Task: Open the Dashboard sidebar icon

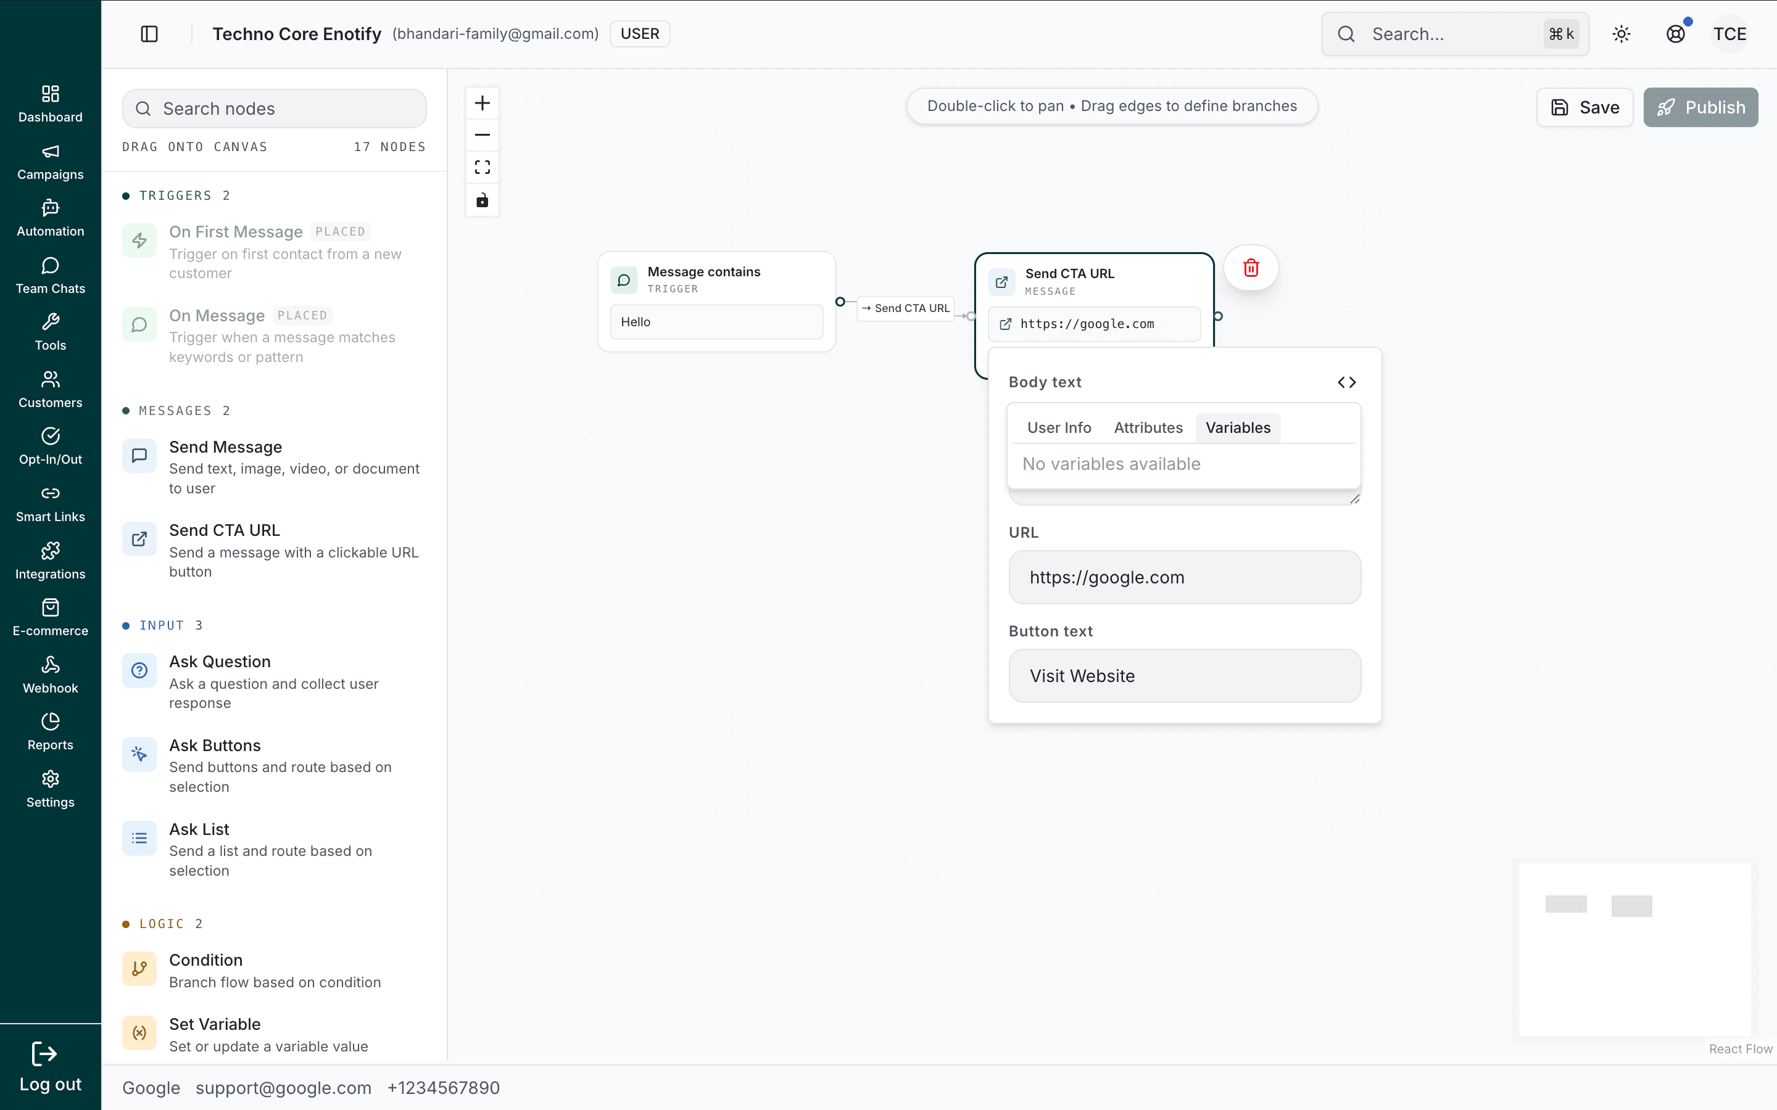Action: click(50, 93)
